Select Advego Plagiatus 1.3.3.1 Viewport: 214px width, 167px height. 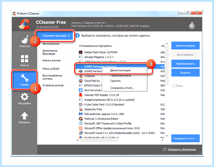(x=99, y=57)
